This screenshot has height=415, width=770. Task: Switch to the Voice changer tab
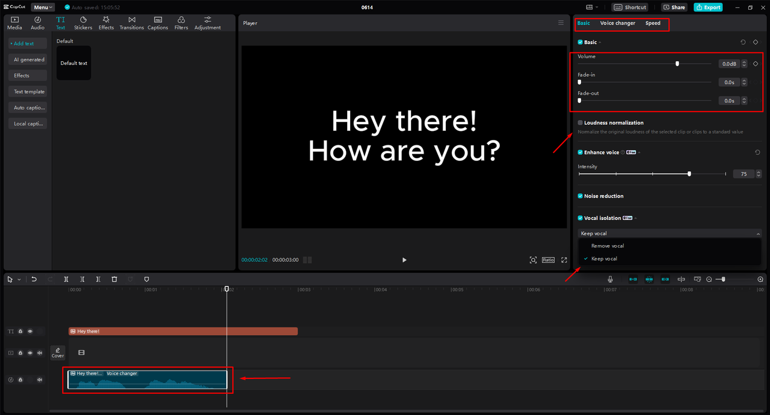[617, 23]
